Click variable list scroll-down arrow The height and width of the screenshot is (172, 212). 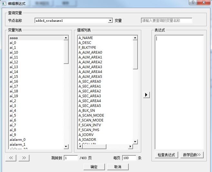(66, 147)
